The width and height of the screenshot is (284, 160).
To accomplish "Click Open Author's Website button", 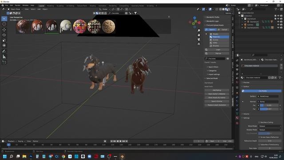I will point(217,94).
